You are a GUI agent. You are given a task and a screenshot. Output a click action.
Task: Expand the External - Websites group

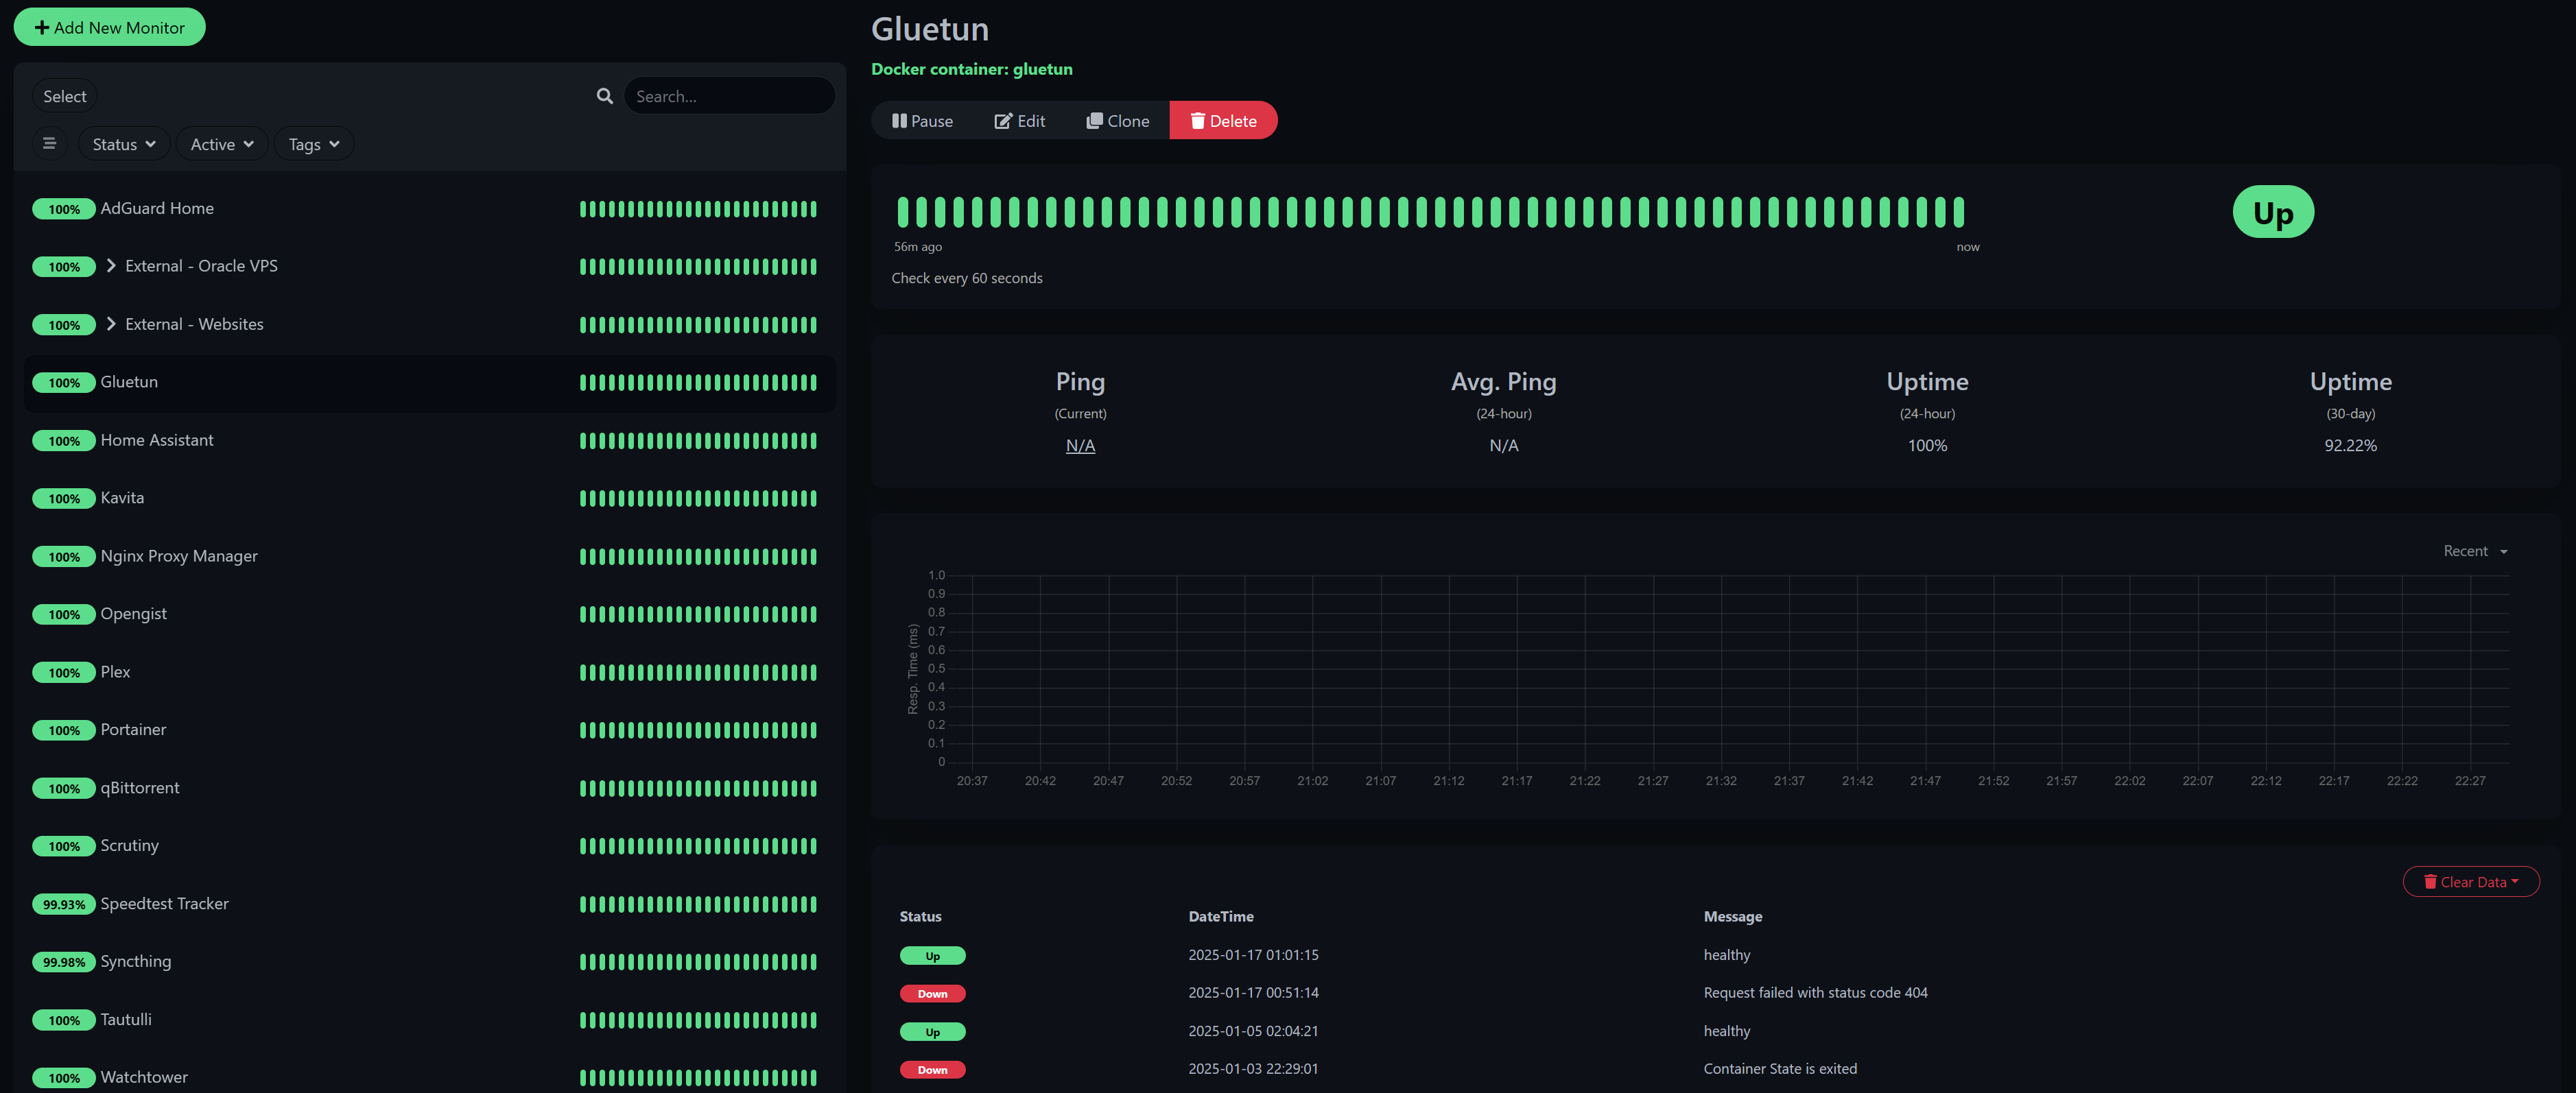point(108,323)
